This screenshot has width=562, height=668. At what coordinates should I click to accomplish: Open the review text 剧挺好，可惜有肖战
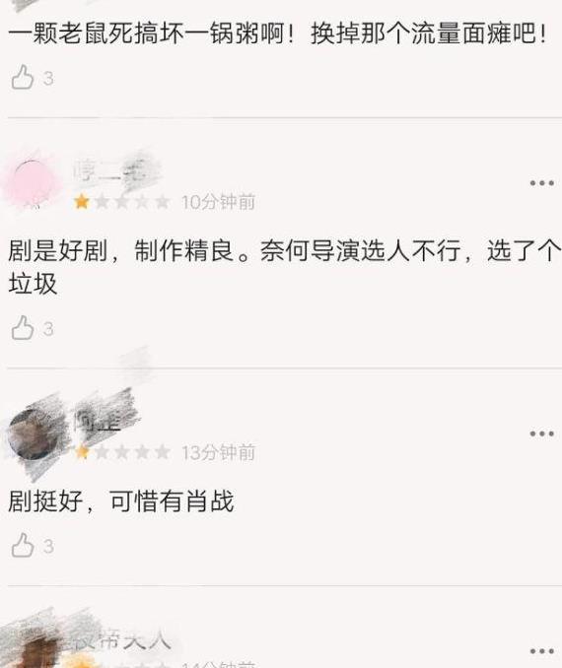(x=121, y=501)
